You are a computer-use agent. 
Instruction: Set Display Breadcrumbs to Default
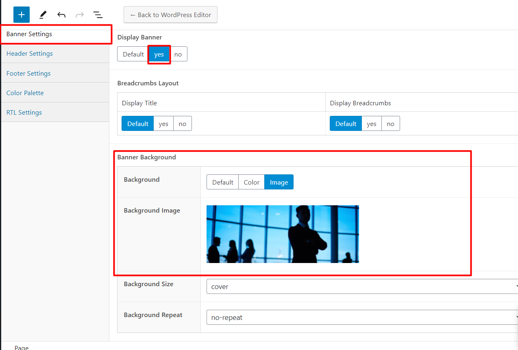[346, 124]
